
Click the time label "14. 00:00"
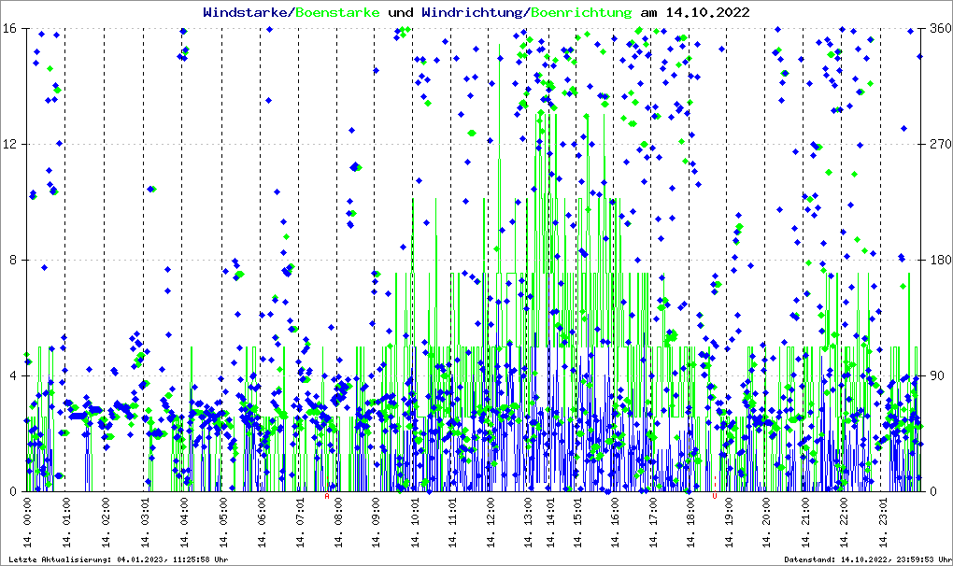pyautogui.click(x=27, y=522)
